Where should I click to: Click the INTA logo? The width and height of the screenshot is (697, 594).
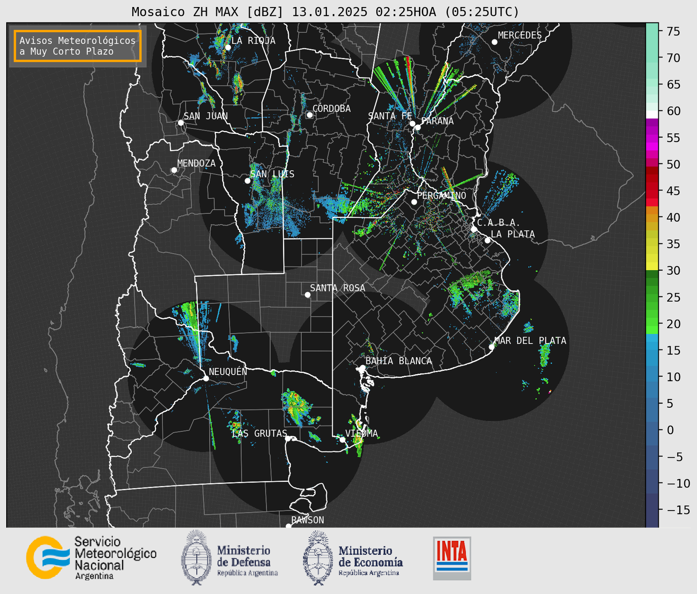tap(452, 558)
